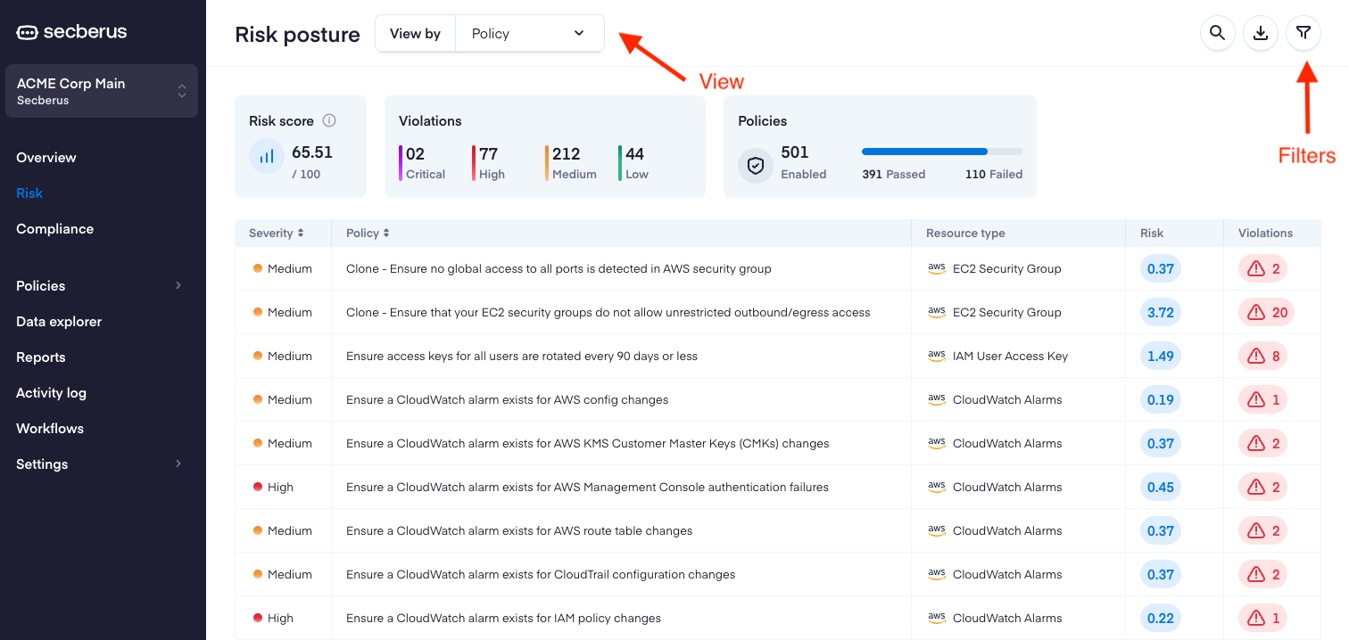
Task: Click the 77 High violations count
Action: click(x=489, y=153)
